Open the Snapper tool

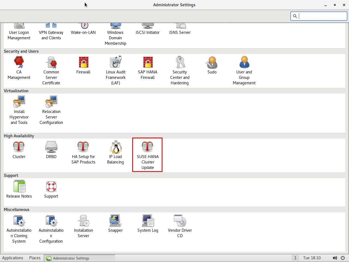click(116, 224)
